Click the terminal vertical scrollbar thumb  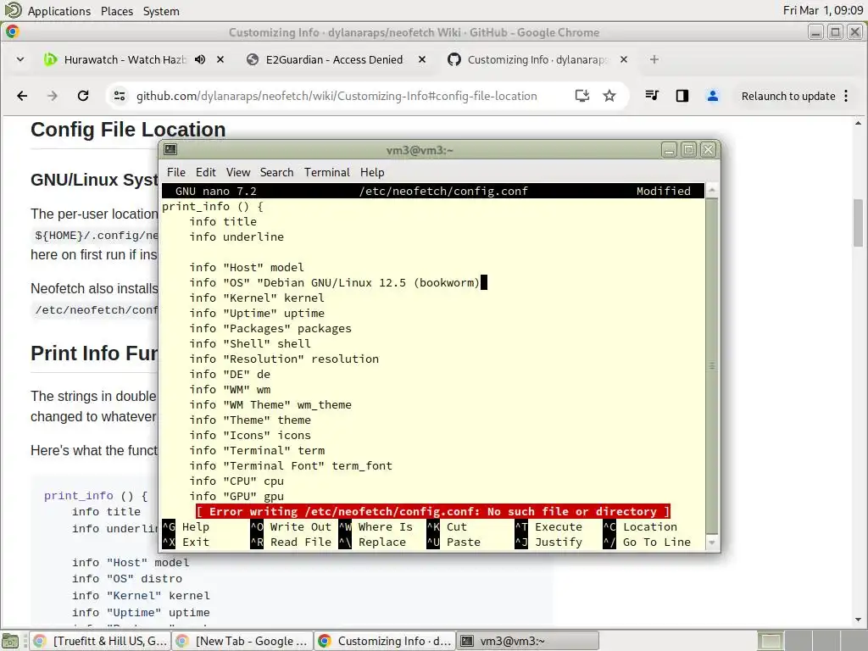[712, 366]
